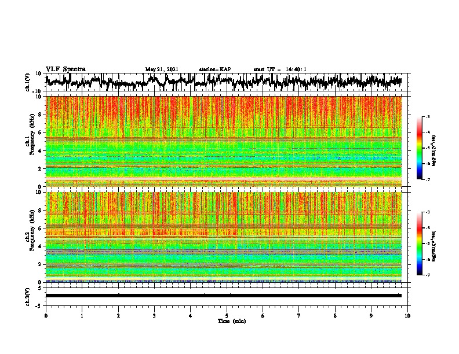Click the Time axis tick label "10"
Screen dimensions: 459x354
[x=407, y=316]
